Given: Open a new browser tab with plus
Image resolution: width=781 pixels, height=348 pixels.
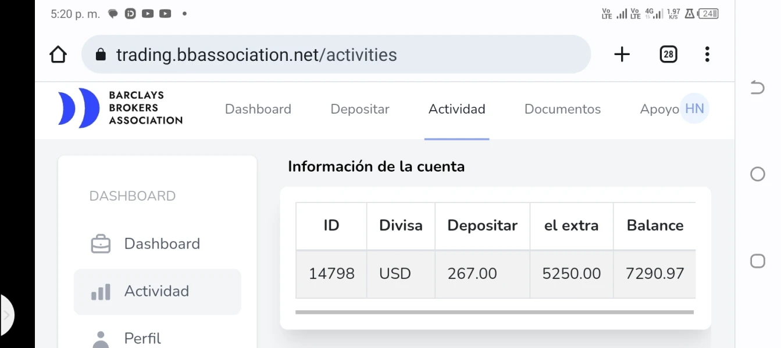Looking at the screenshot, I should tap(622, 55).
